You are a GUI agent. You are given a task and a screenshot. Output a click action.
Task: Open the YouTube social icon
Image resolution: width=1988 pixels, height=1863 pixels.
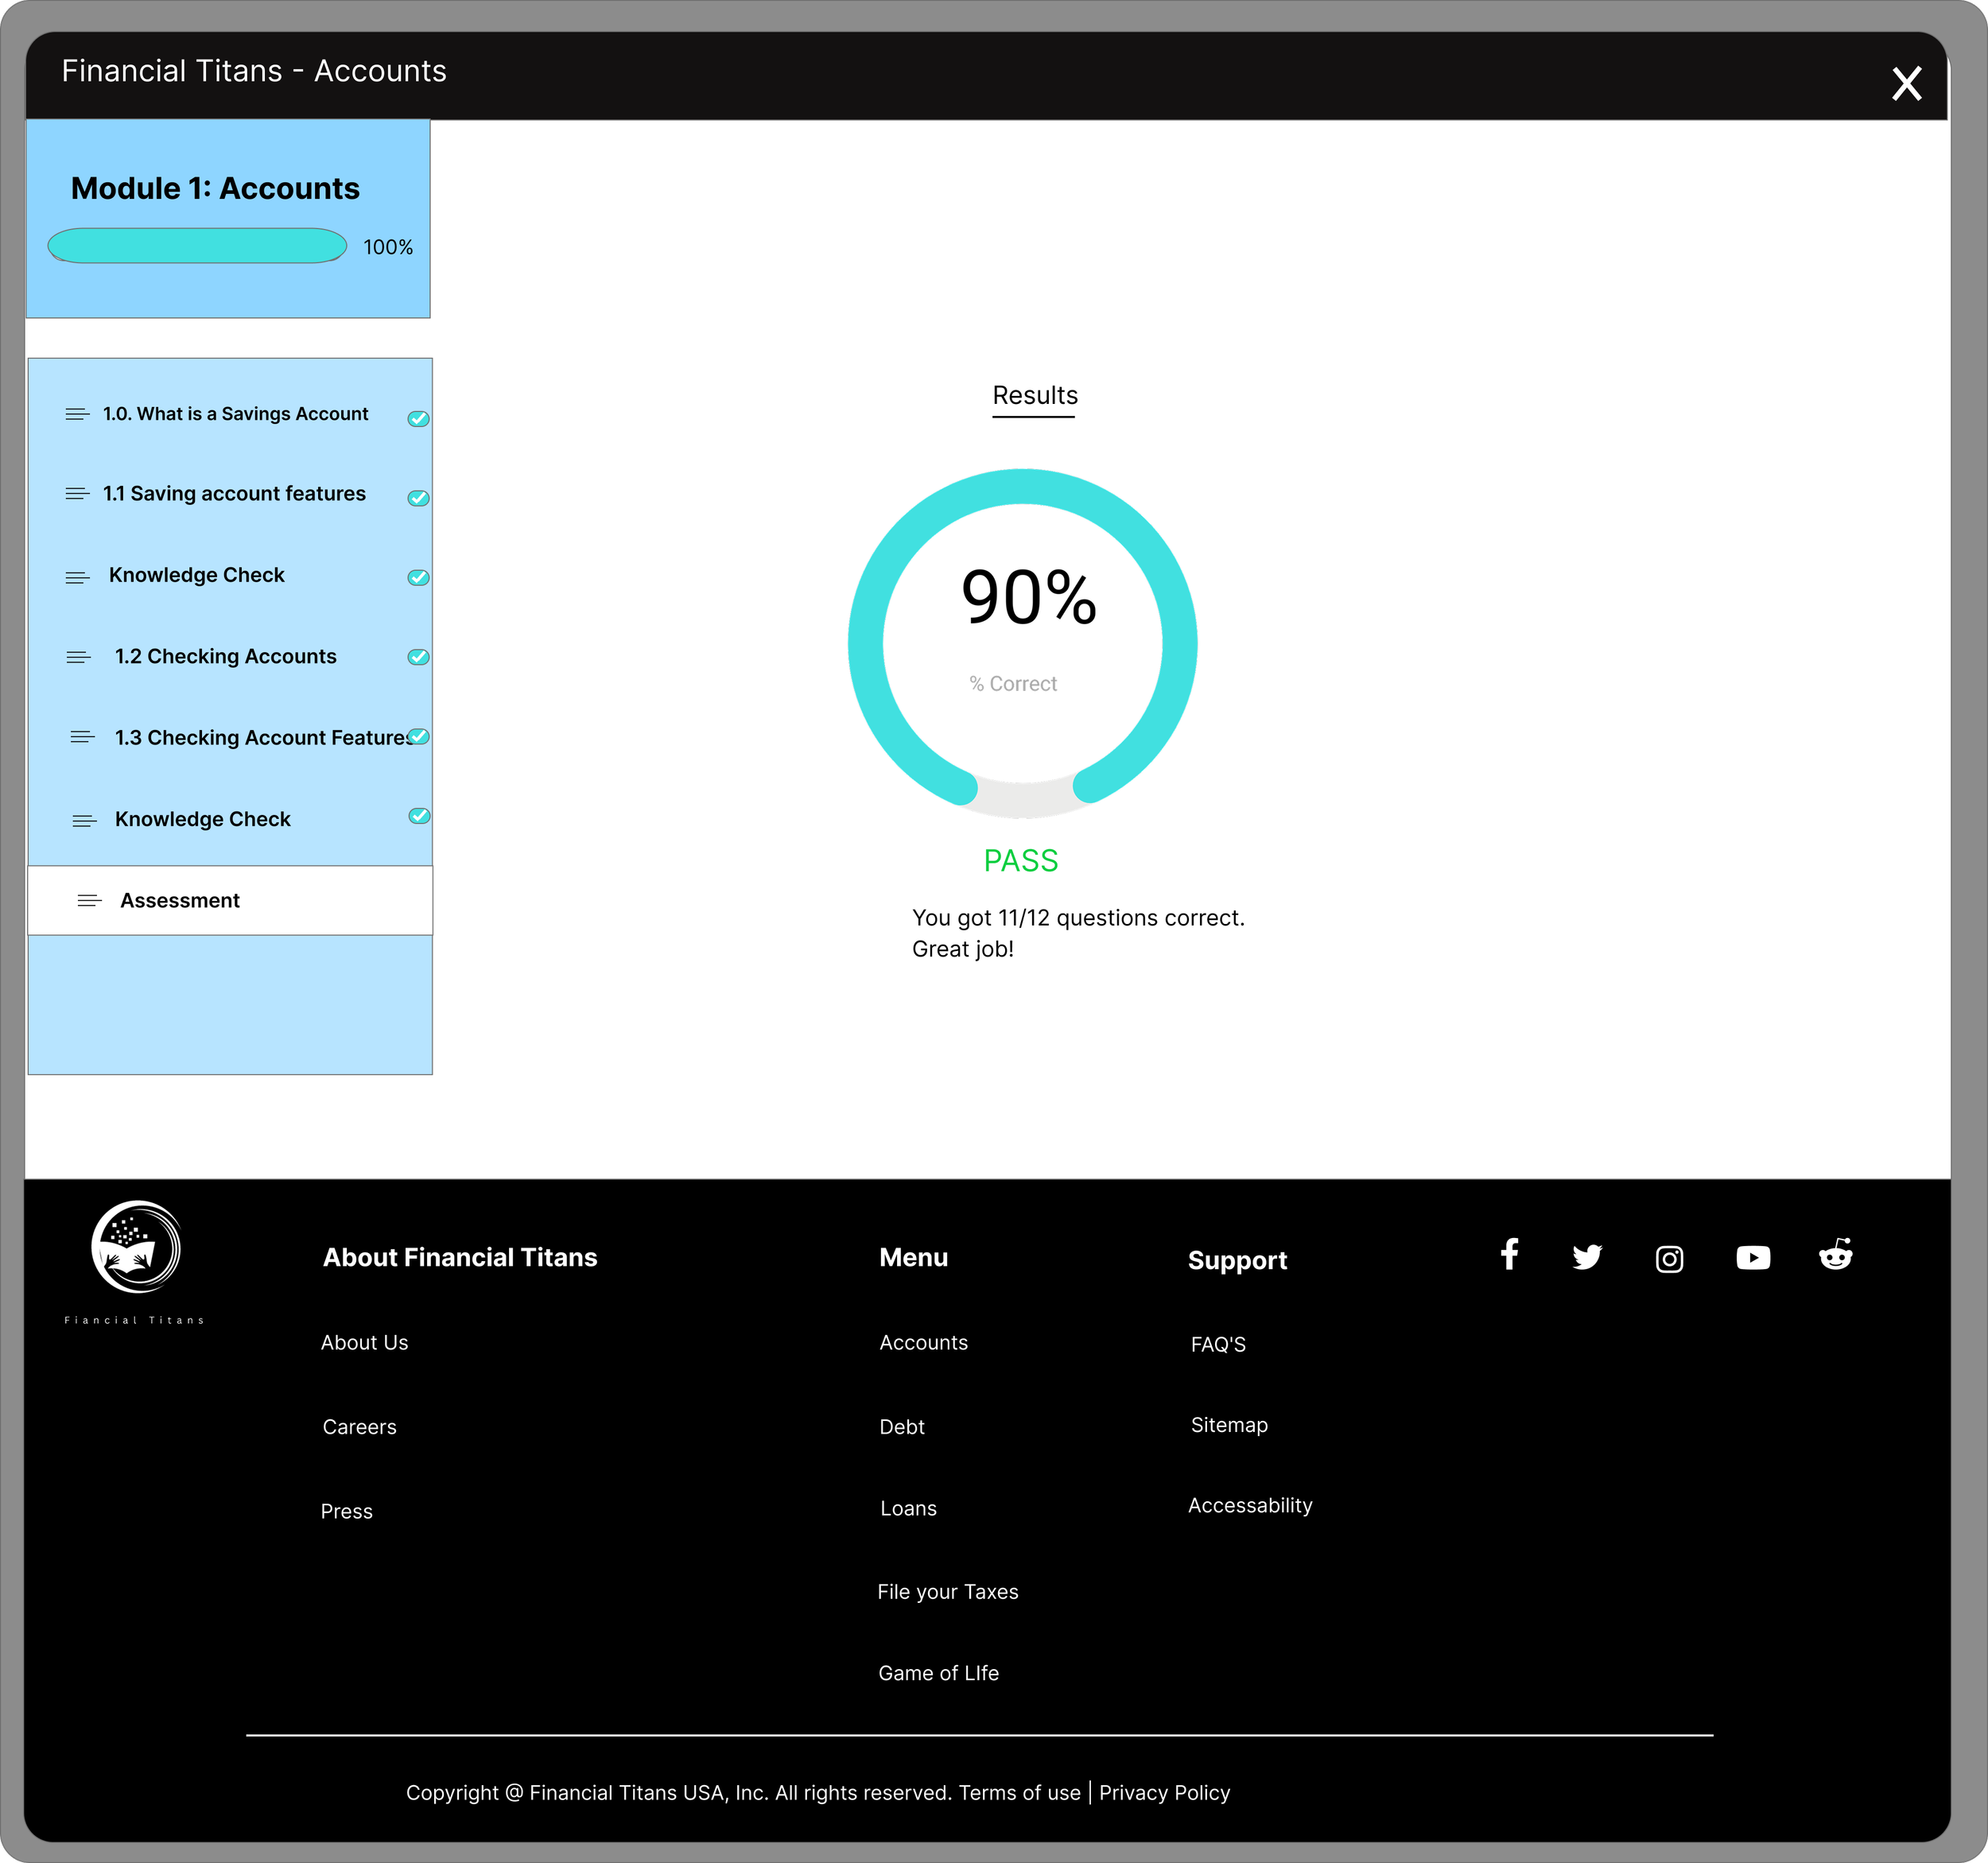[1752, 1257]
